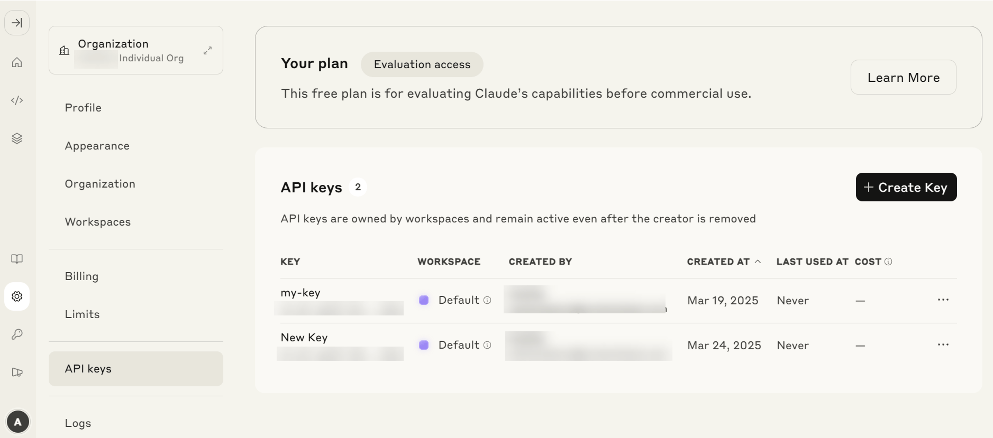The image size is (993, 438).
Task: Select the New Key name text
Action: click(x=304, y=338)
